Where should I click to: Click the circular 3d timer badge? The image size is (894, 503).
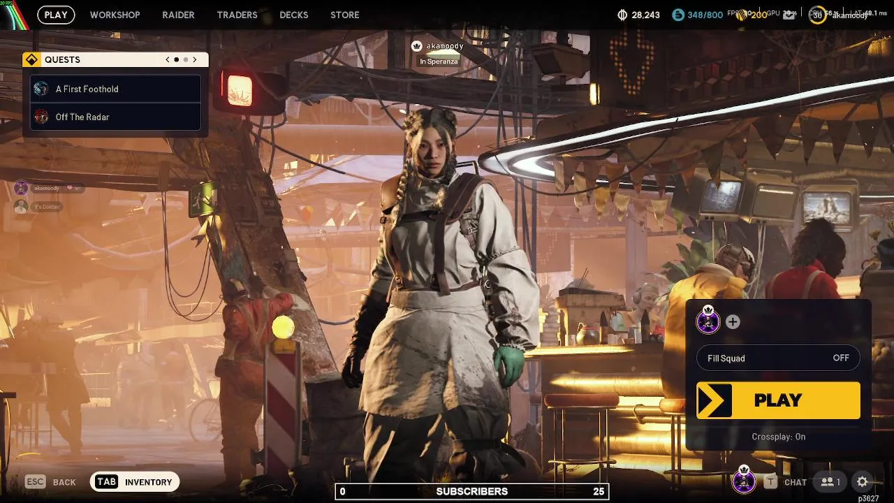tap(817, 15)
